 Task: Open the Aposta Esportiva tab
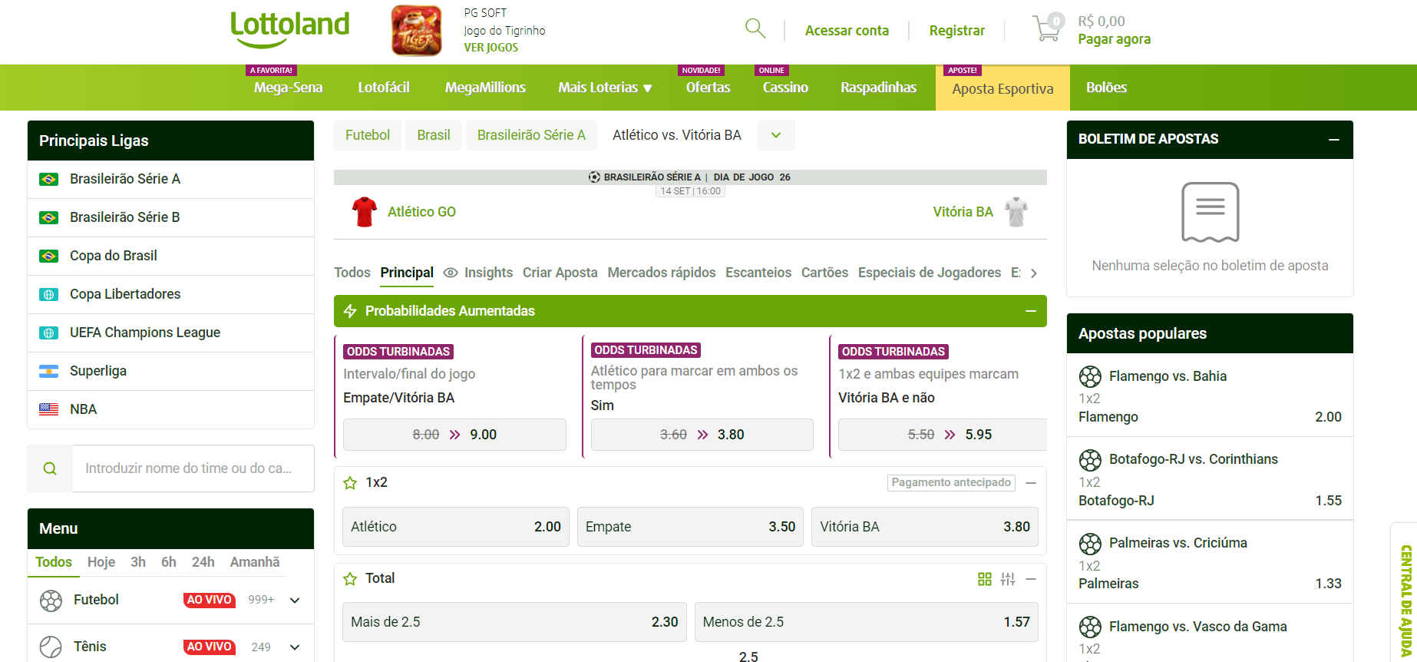[x=1002, y=88]
